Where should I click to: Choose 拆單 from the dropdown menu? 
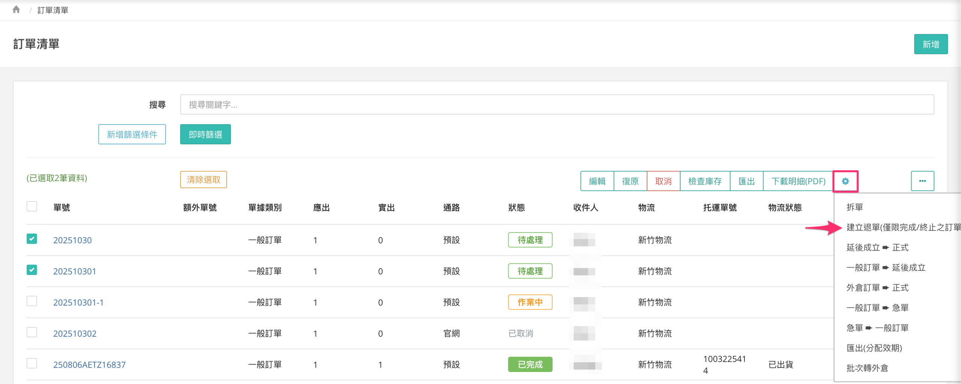854,207
